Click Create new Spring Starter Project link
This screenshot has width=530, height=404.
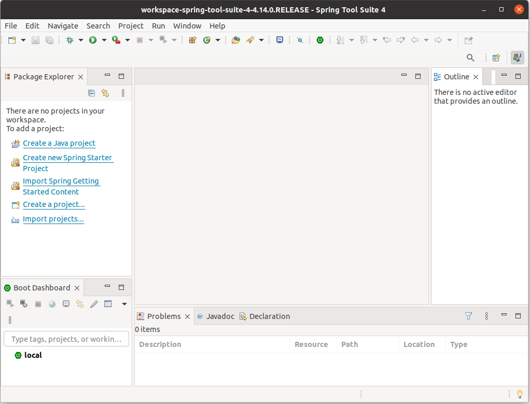coord(67,163)
